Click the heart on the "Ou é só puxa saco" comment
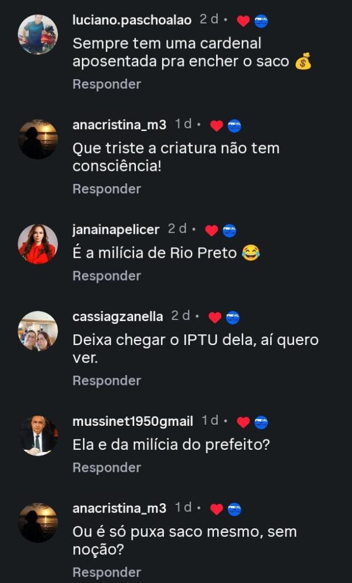Screen dimensions: 352x583 point(216,510)
